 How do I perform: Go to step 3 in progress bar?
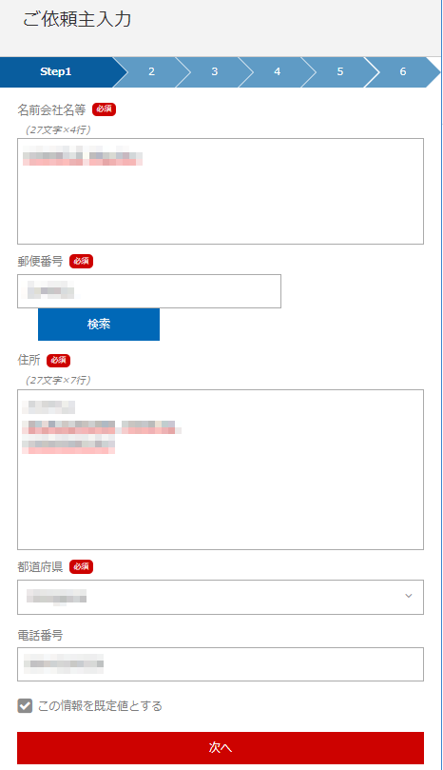tap(215, 71)
